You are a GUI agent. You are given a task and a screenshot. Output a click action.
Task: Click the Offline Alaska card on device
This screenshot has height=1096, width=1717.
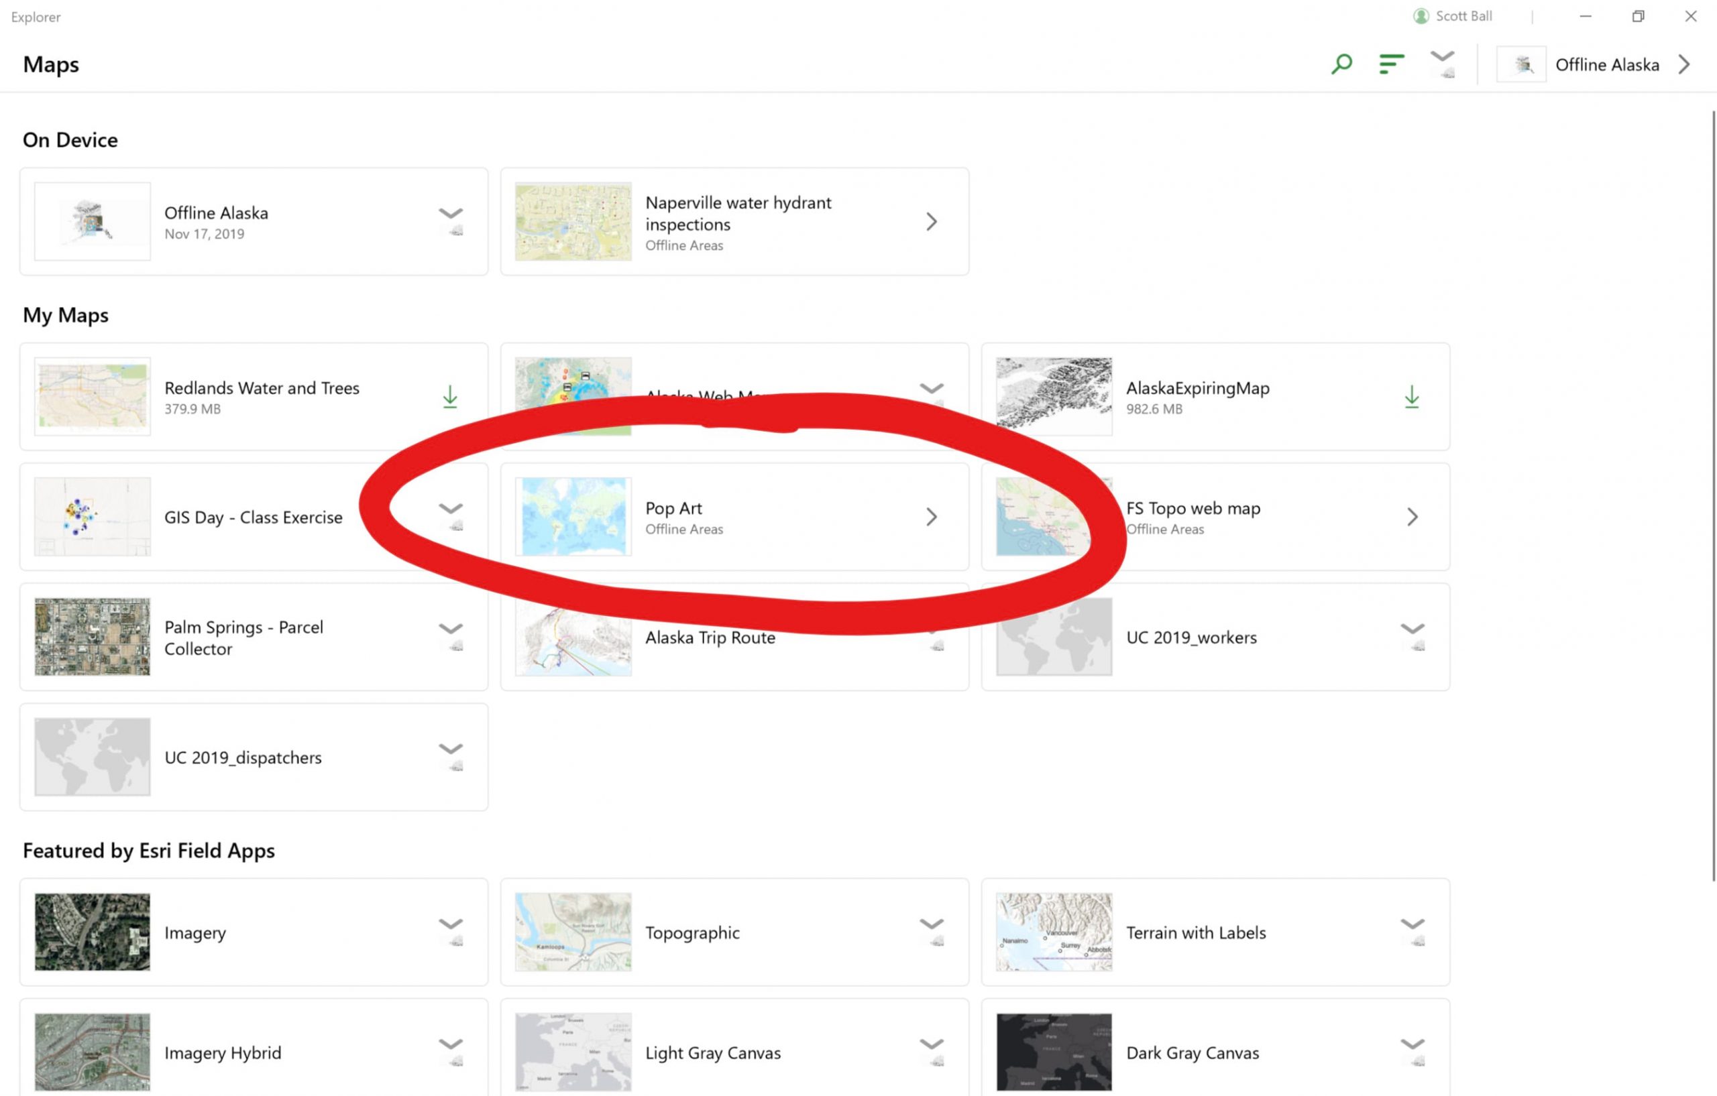[253, 222]
